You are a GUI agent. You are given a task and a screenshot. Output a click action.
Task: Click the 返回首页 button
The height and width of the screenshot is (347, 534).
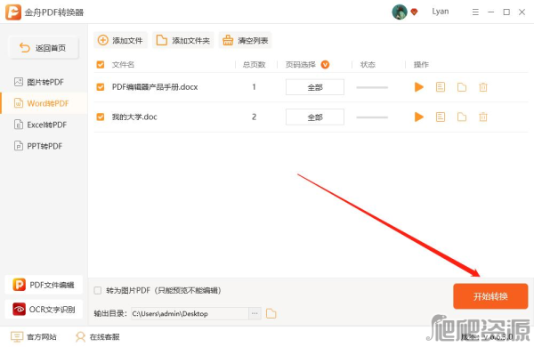(x=44, y=48)
